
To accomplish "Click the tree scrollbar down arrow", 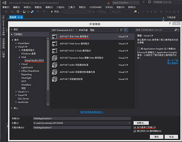I will pos(48,104).
